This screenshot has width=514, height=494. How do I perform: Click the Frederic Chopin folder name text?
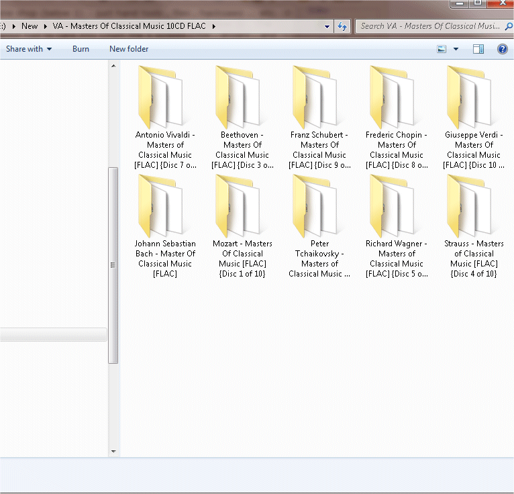[397, 150]
